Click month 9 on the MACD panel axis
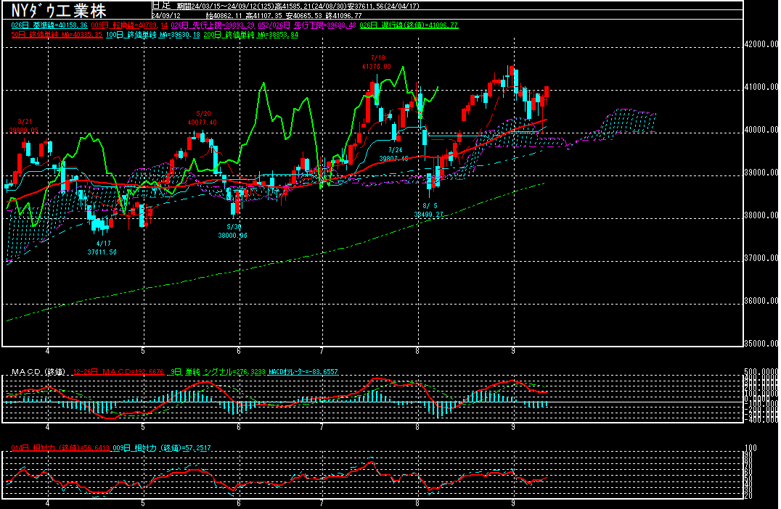This screenshot has width=781, height=509. pos(513,427)
